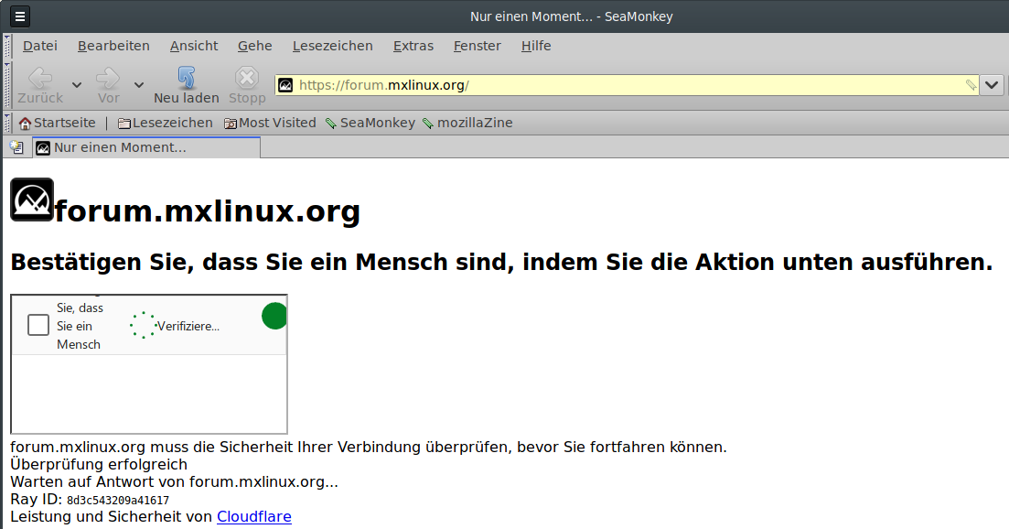Click the Ray ID value 8d3c543209a41617

coord(118,500)
